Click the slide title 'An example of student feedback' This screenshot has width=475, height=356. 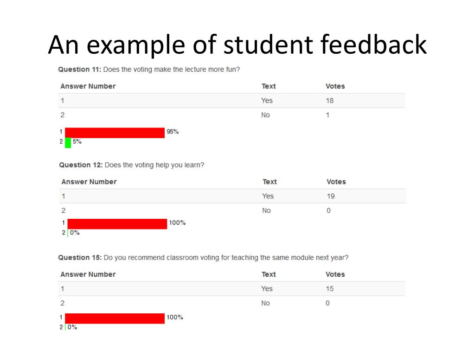tap(237, 45)
